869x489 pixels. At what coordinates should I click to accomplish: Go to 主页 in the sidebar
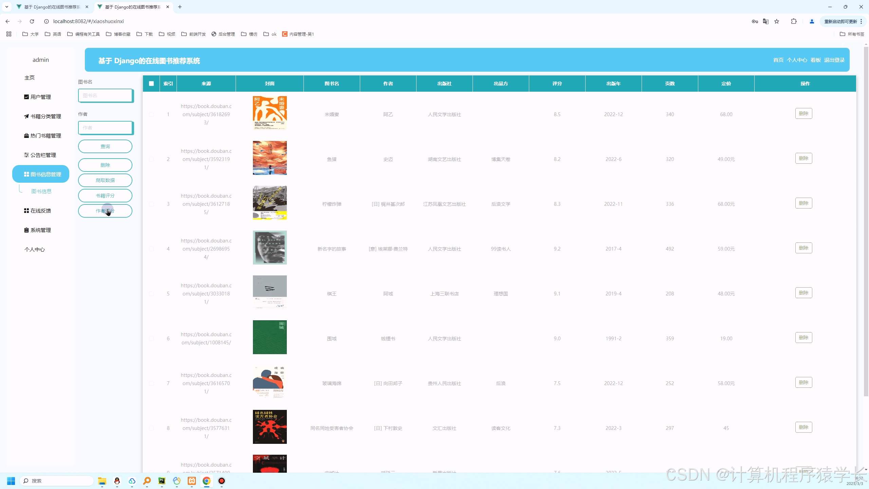(x=30, y=78)
